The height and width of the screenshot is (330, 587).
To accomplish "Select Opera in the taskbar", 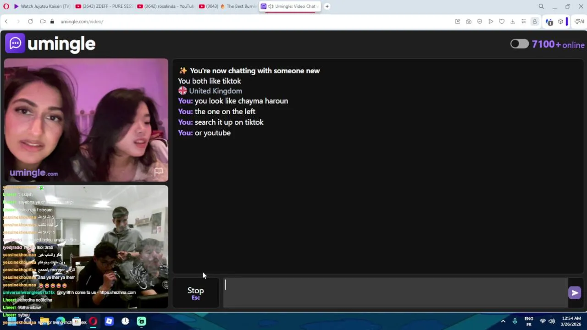I will click(x=93, y=321).
